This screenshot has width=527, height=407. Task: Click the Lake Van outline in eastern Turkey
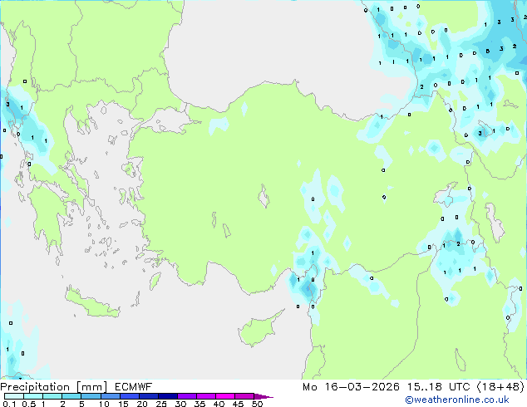tap(447, 194)
